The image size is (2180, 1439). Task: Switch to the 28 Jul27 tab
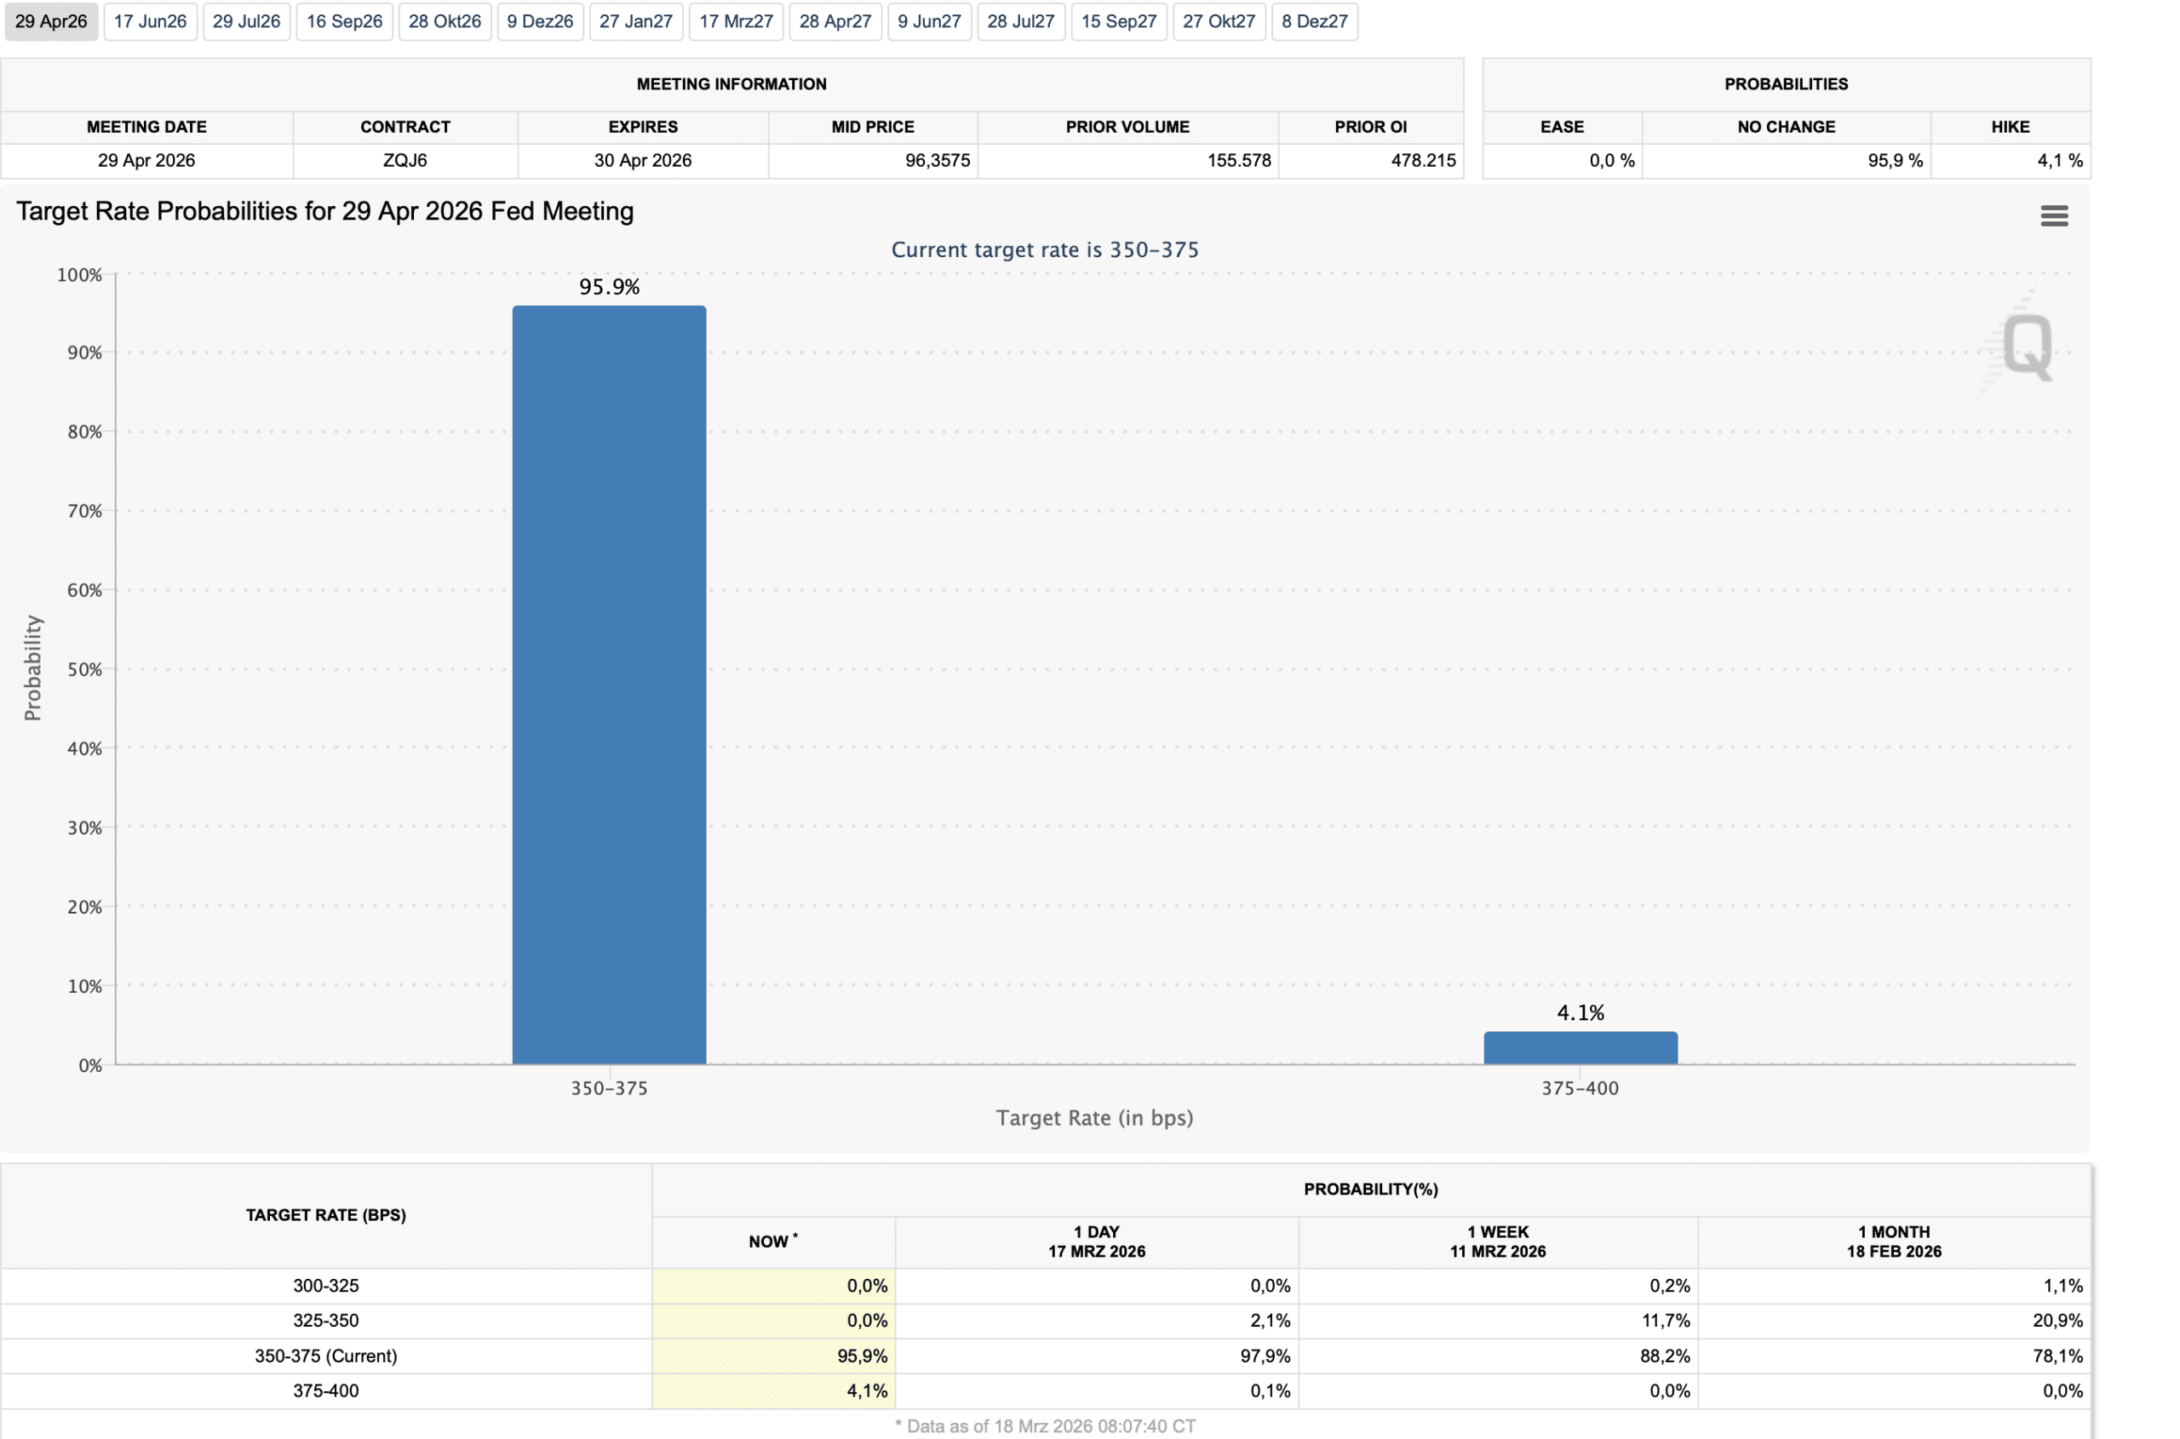click(x=1021, y=21)
